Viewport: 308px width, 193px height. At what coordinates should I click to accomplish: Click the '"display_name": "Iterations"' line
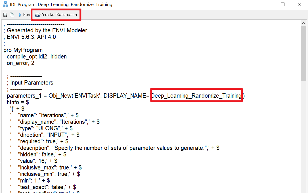[55, 122]
